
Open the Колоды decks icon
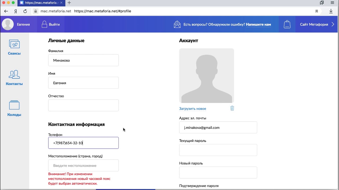(x=14, y=105)
